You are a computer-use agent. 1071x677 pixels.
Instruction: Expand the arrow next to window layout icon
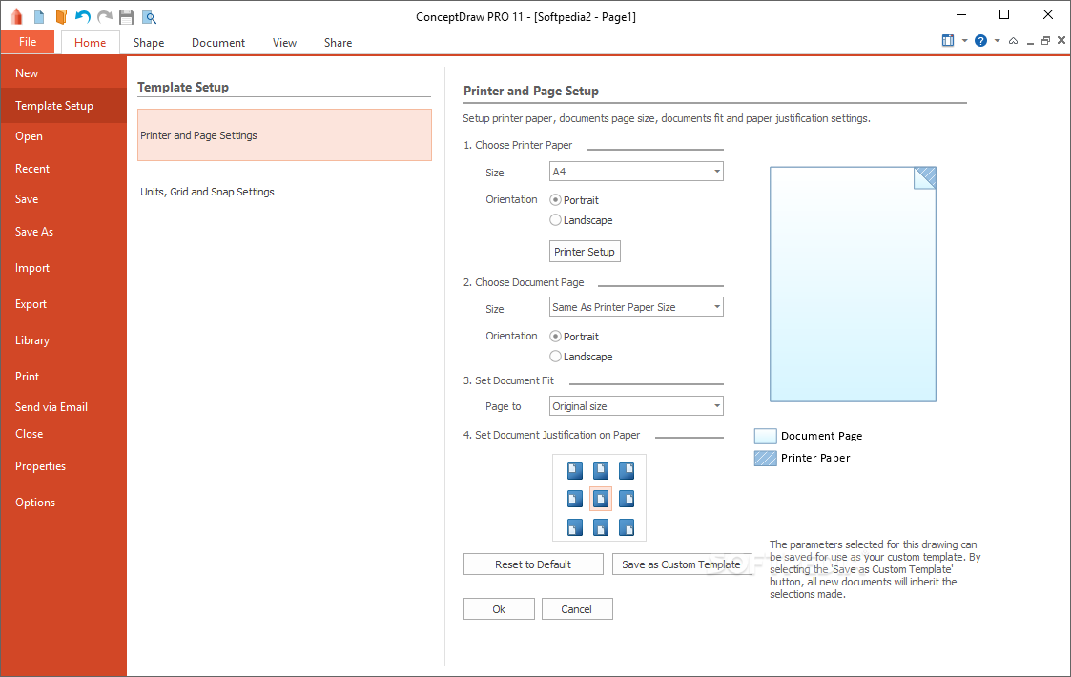[964, 41]
